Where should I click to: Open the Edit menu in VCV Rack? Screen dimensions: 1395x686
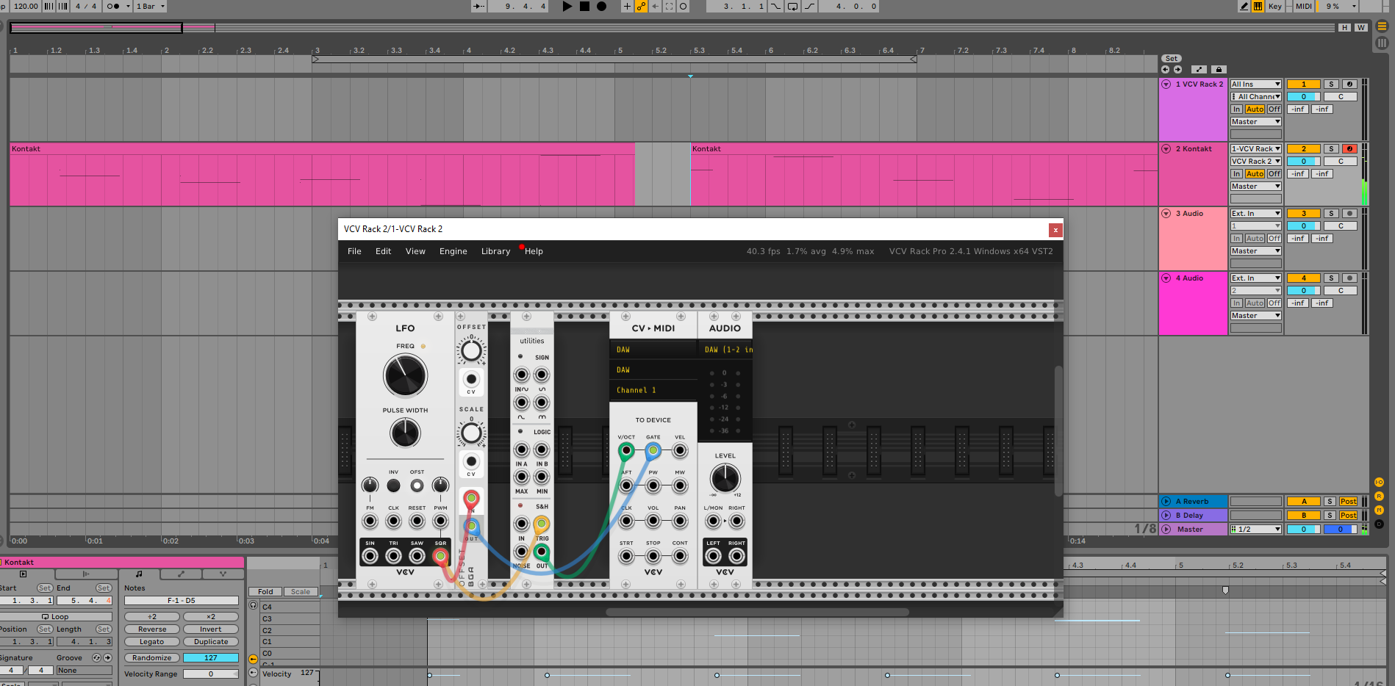[384, 251]
